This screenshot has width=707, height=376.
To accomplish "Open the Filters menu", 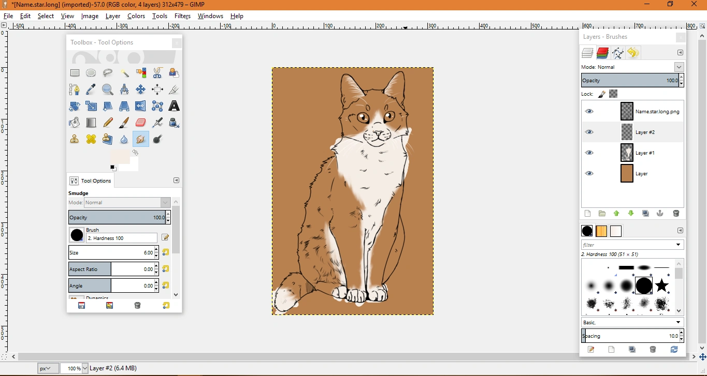I will point(182,16).
